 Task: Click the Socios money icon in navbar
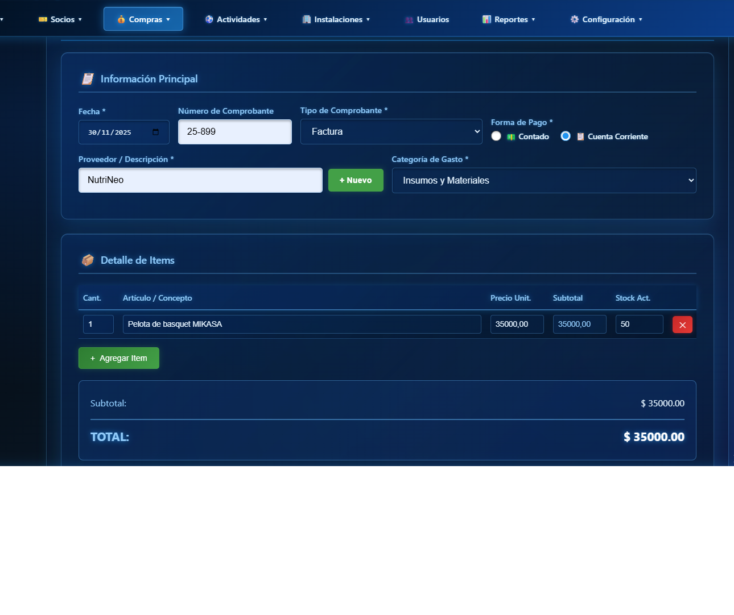coord(43,19)
